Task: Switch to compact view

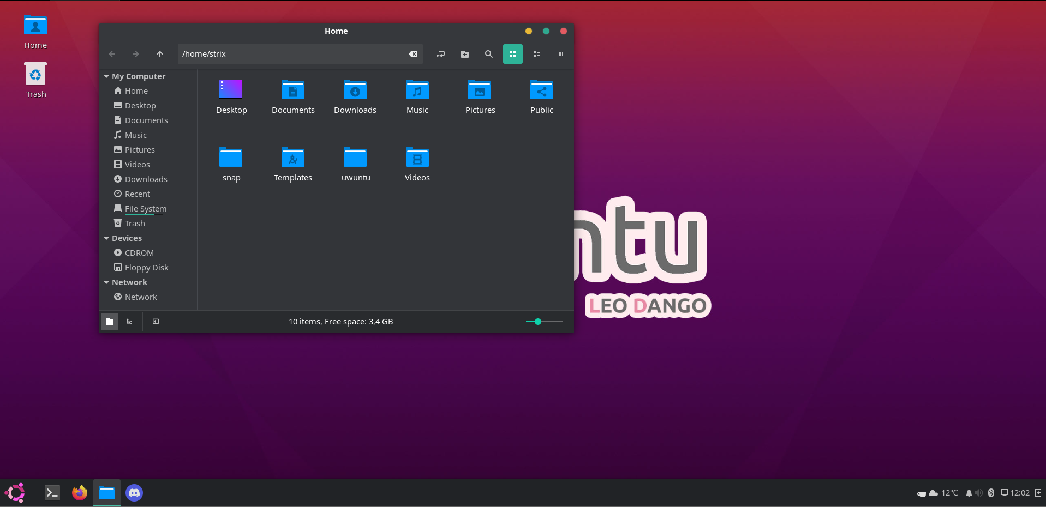Action: coord(560,54)
